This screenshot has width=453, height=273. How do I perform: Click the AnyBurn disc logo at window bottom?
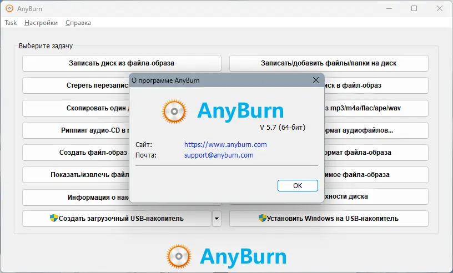[179, 256]
